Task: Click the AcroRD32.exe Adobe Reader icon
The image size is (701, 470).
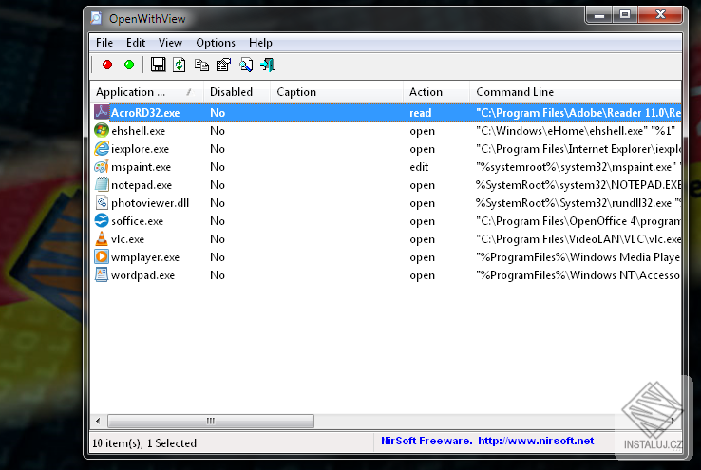Action: (x=102, y=112)
